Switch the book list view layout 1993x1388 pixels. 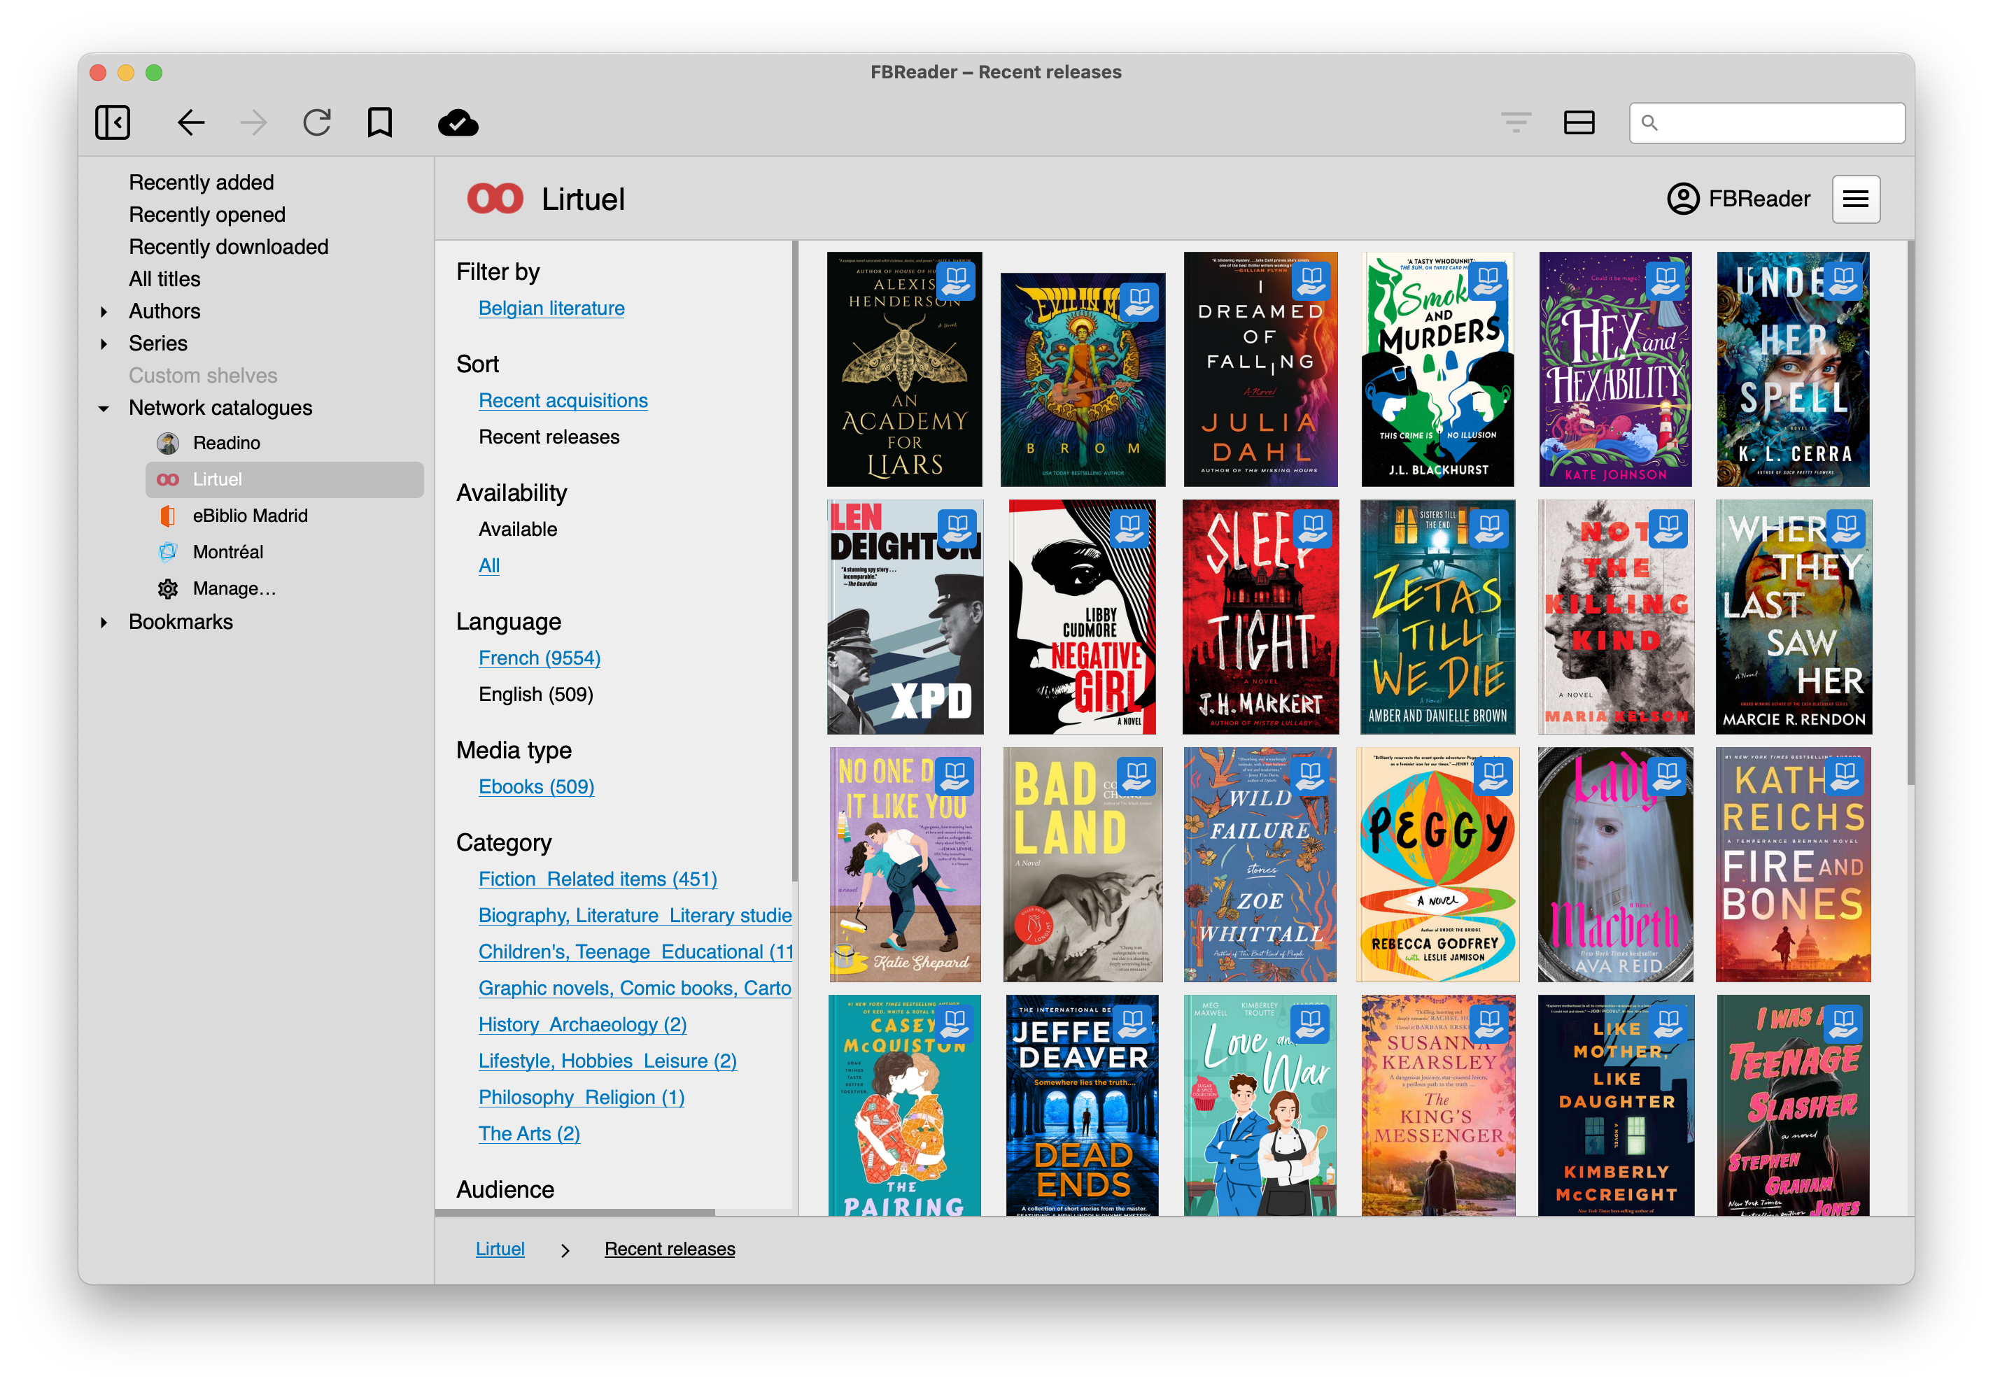[1578, 122]
